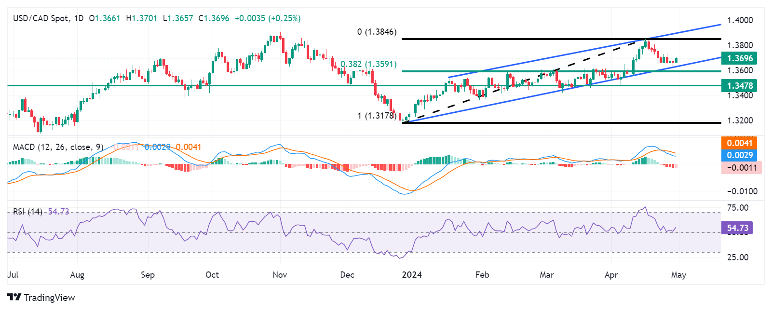The height and width of the screenshot is (310, 772).
Task: Click the 2024 marker on time axis
Action: (x=412, y=275)
